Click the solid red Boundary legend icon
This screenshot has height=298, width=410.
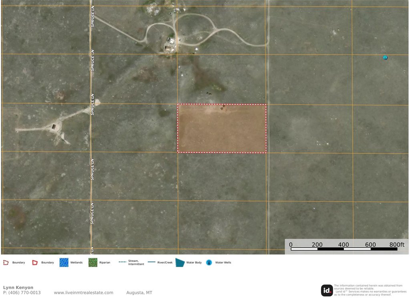click(35, 262)
